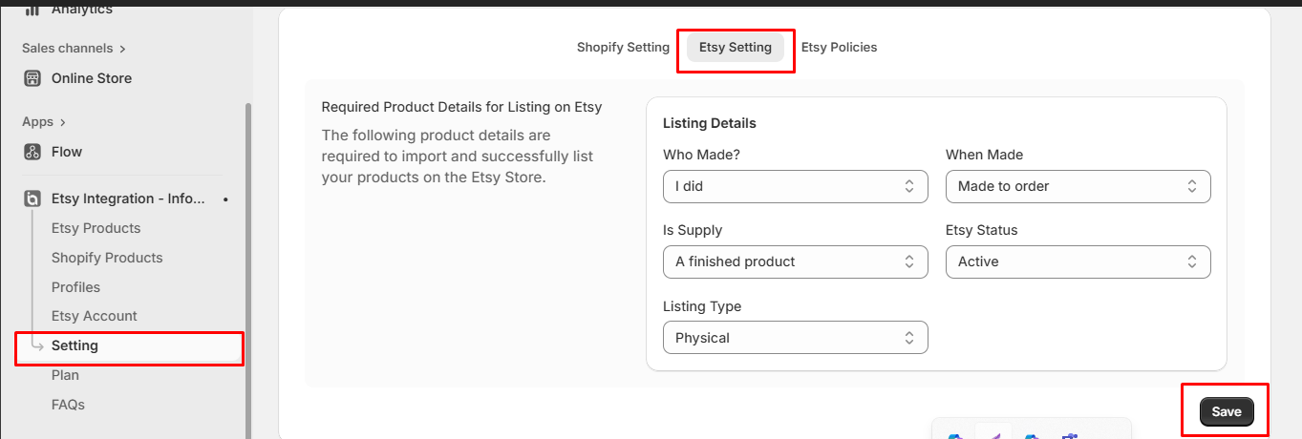This screenshot has height=439, width=1302.
Task: Open the When Made dropdown
Action: coord(1078,186)
